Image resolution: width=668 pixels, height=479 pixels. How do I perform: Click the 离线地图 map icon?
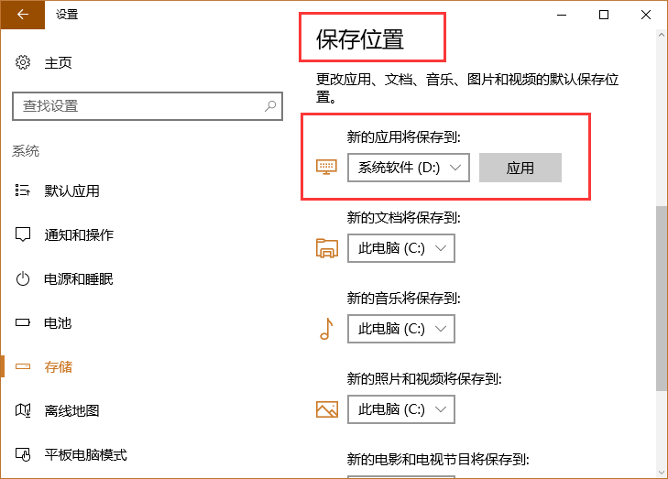click(23, 410)
